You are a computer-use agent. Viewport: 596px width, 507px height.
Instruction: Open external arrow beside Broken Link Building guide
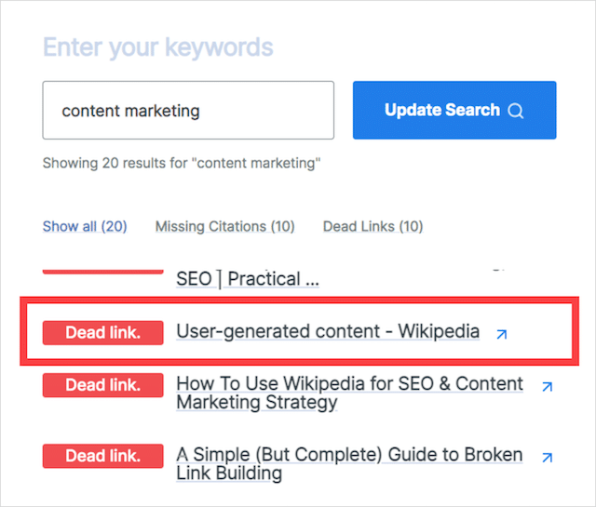click(548, 458)
